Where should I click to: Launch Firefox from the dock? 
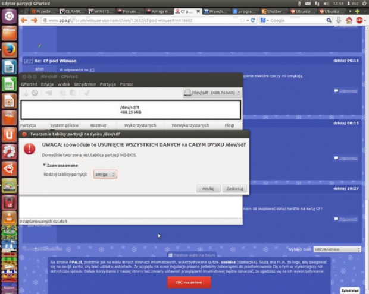click(x=9, y=50)
